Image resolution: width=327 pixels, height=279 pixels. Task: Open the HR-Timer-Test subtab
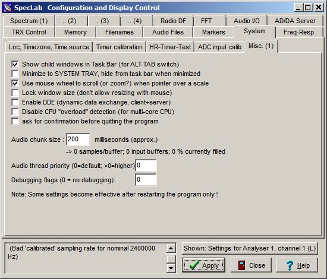click(170, 47)
